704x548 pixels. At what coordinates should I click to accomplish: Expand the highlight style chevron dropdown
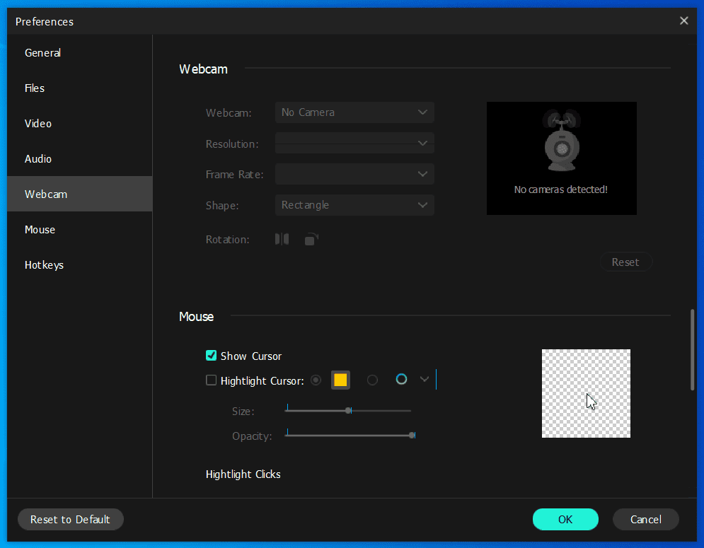pos(425,380)
